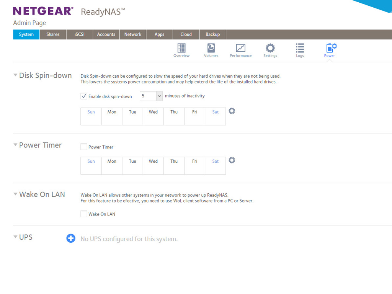Click Tue cell in Power Timer schedule
392x294 pixels.
coord(132,165)
